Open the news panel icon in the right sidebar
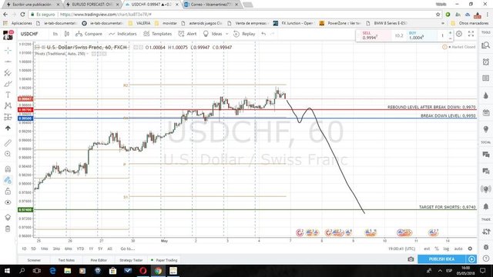Viewport: 493px width, 277px height. pos(486,78)
